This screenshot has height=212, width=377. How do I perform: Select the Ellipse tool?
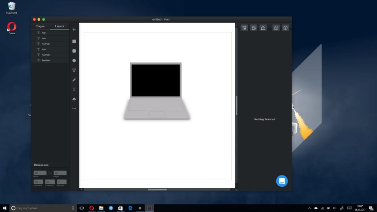tap(74, 61)
